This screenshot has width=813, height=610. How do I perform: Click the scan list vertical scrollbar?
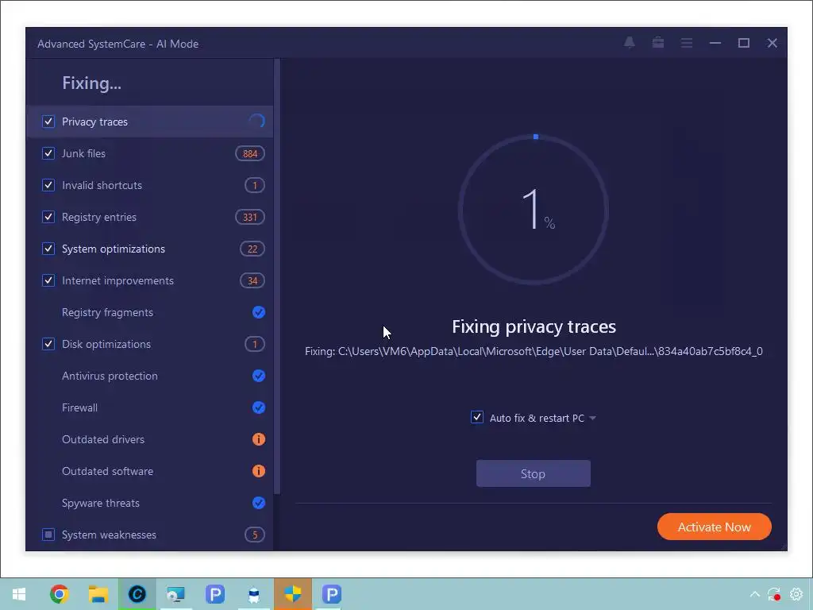[277, 276]
